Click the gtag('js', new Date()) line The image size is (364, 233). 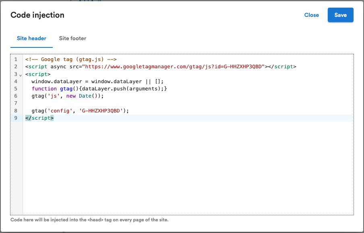tap(68, 96)
